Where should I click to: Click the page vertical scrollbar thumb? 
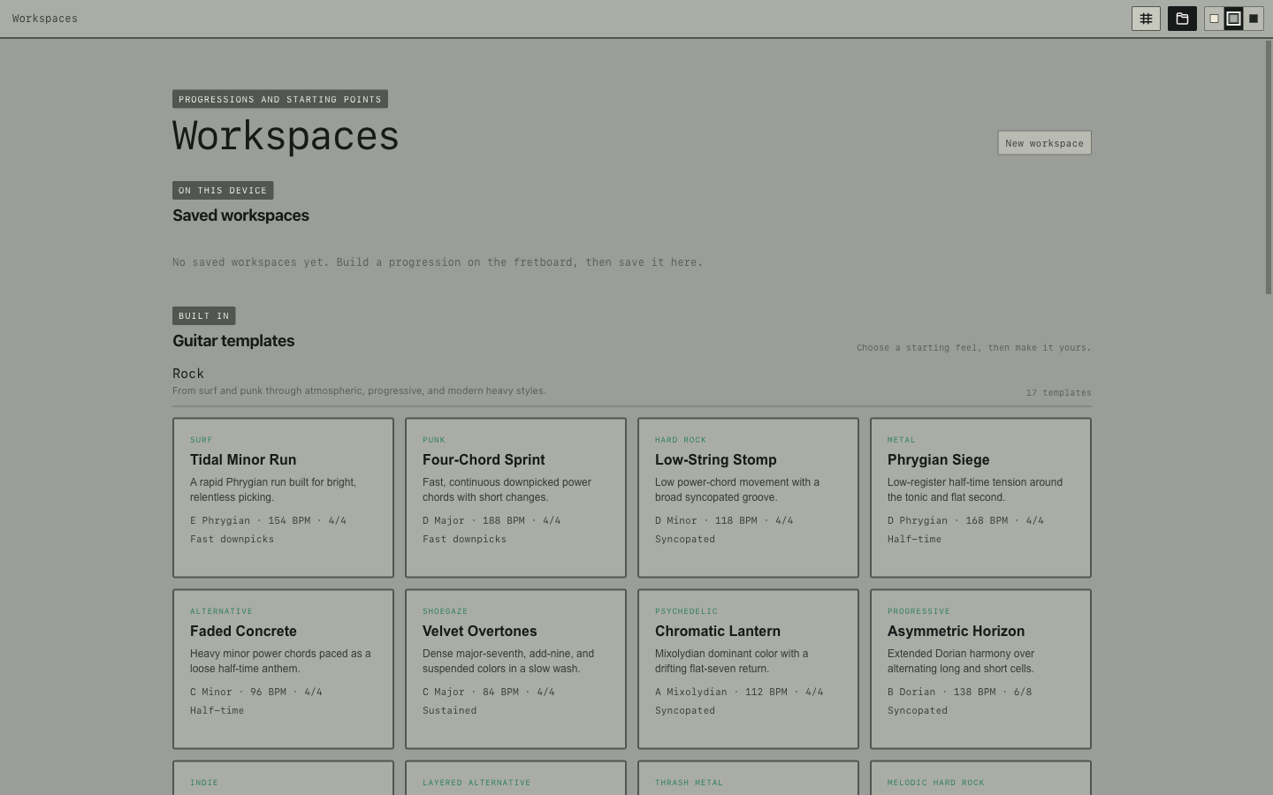click(x=1269, y=168)
